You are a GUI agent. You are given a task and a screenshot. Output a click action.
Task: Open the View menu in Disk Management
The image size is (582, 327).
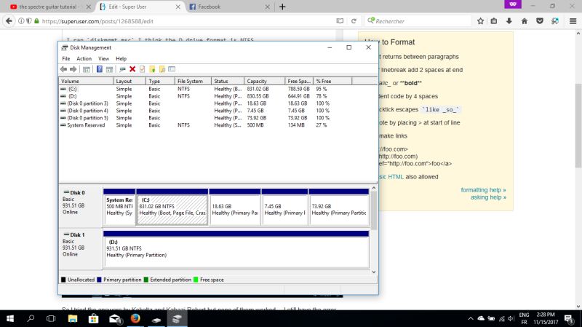(x=103, y=59)
